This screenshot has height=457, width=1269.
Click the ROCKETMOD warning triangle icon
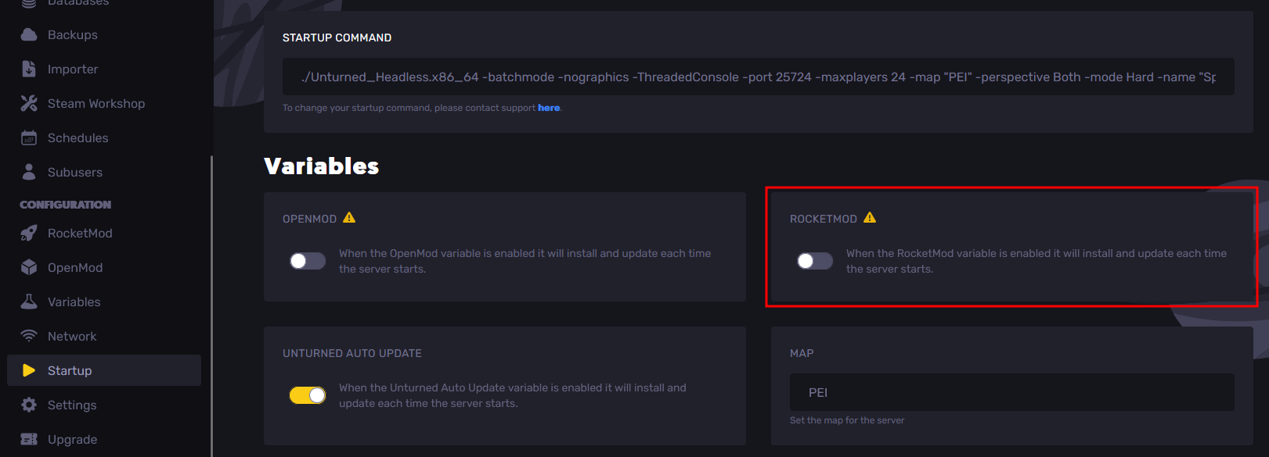(870, 218)
